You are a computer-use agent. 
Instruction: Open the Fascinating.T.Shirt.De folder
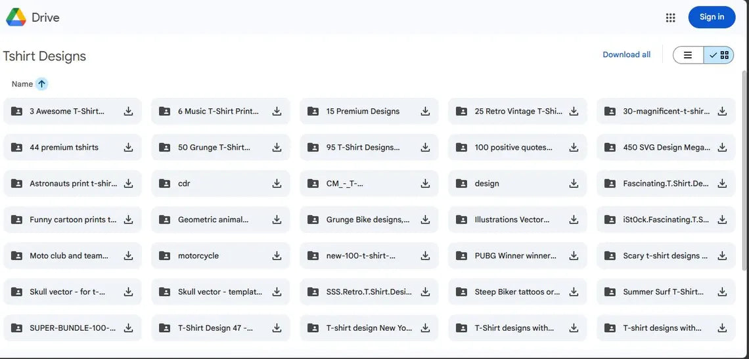[x=666, y=183]
